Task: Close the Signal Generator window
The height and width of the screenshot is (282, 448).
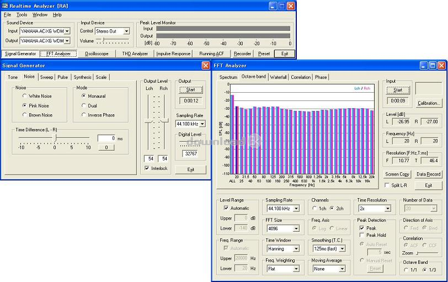Action: [x=206, y=66]
